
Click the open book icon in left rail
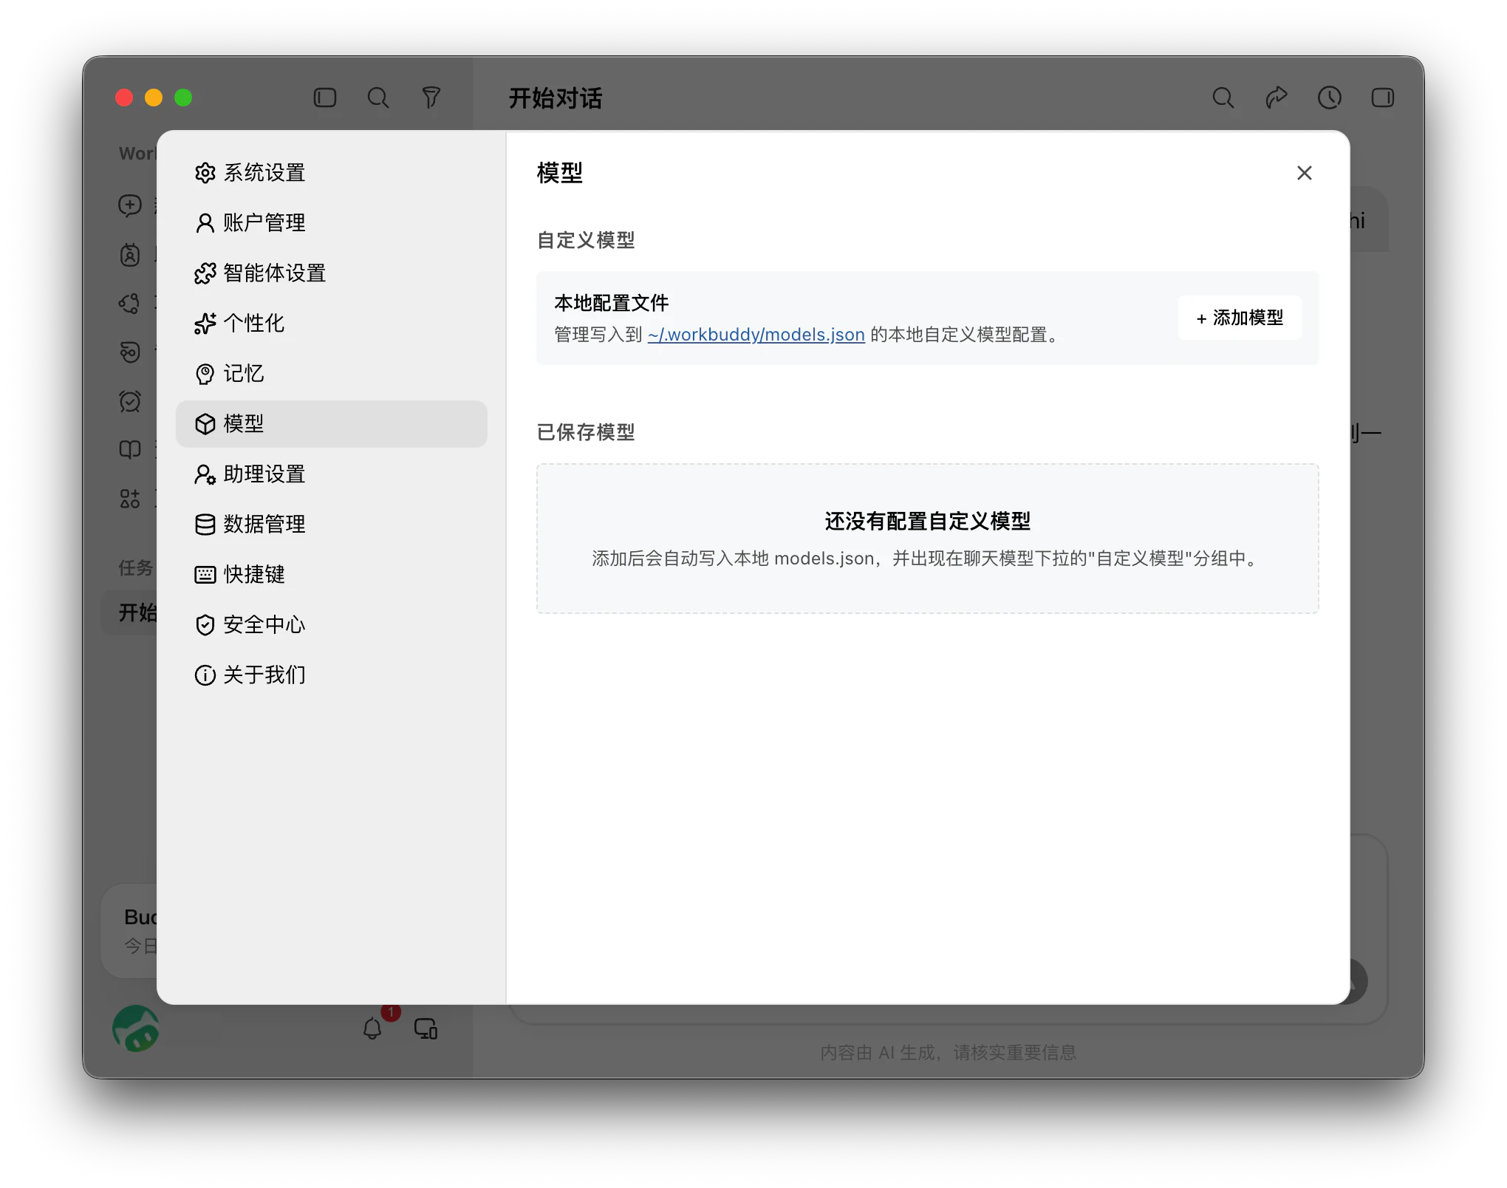pos(130,450)
